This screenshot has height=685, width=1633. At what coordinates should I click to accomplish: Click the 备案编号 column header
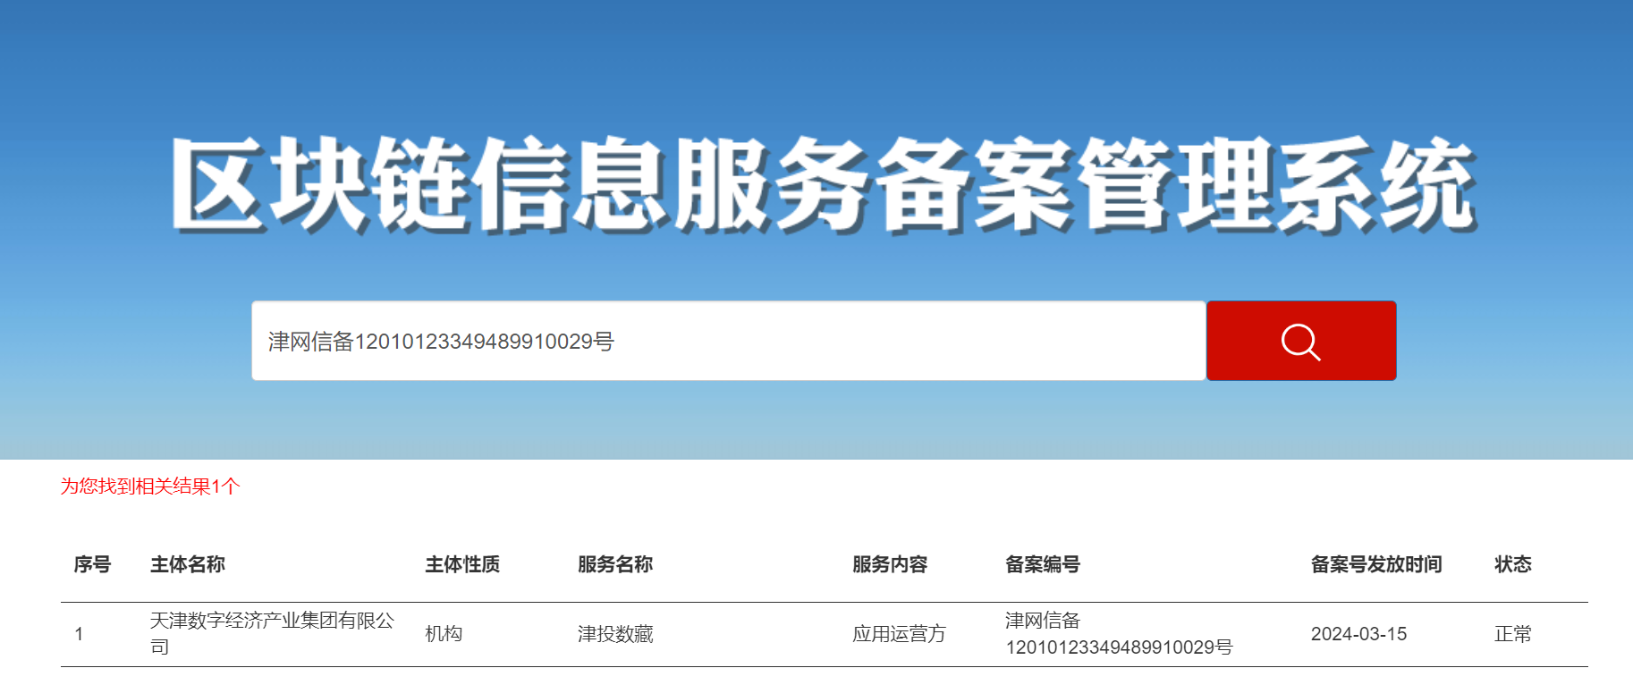pyautogui.click(x=1043, y=564)
